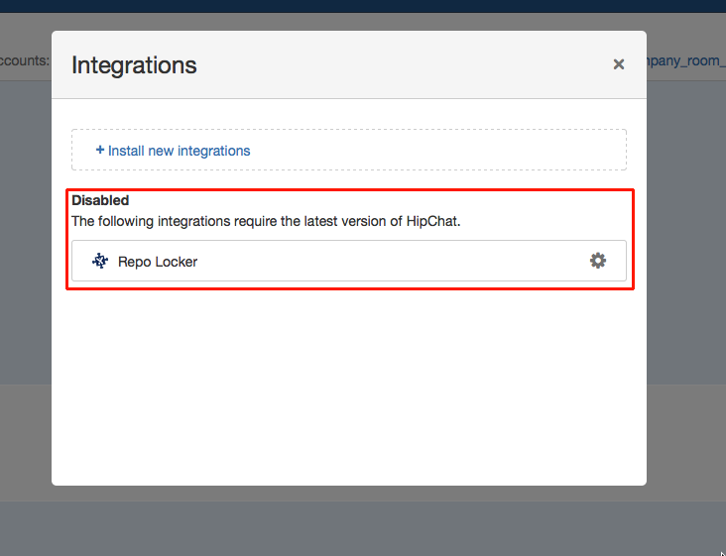Close the Integrations dialog with the X
This screenshot has height=556, width=726.
click(618, 64)
